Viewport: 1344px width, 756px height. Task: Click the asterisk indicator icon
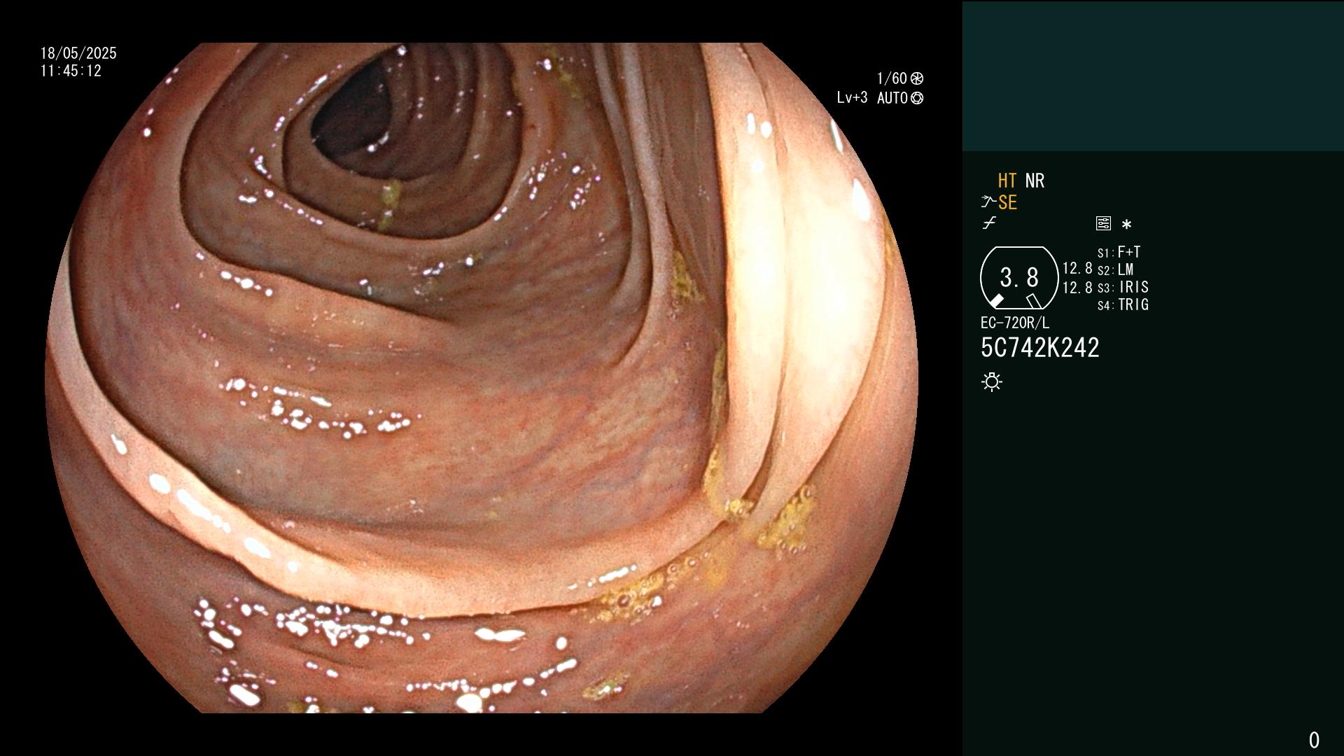[1126, 224]
